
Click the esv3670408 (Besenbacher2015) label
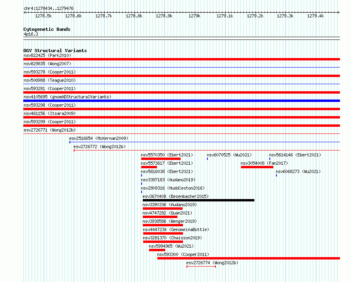click(x=175, y=196)
